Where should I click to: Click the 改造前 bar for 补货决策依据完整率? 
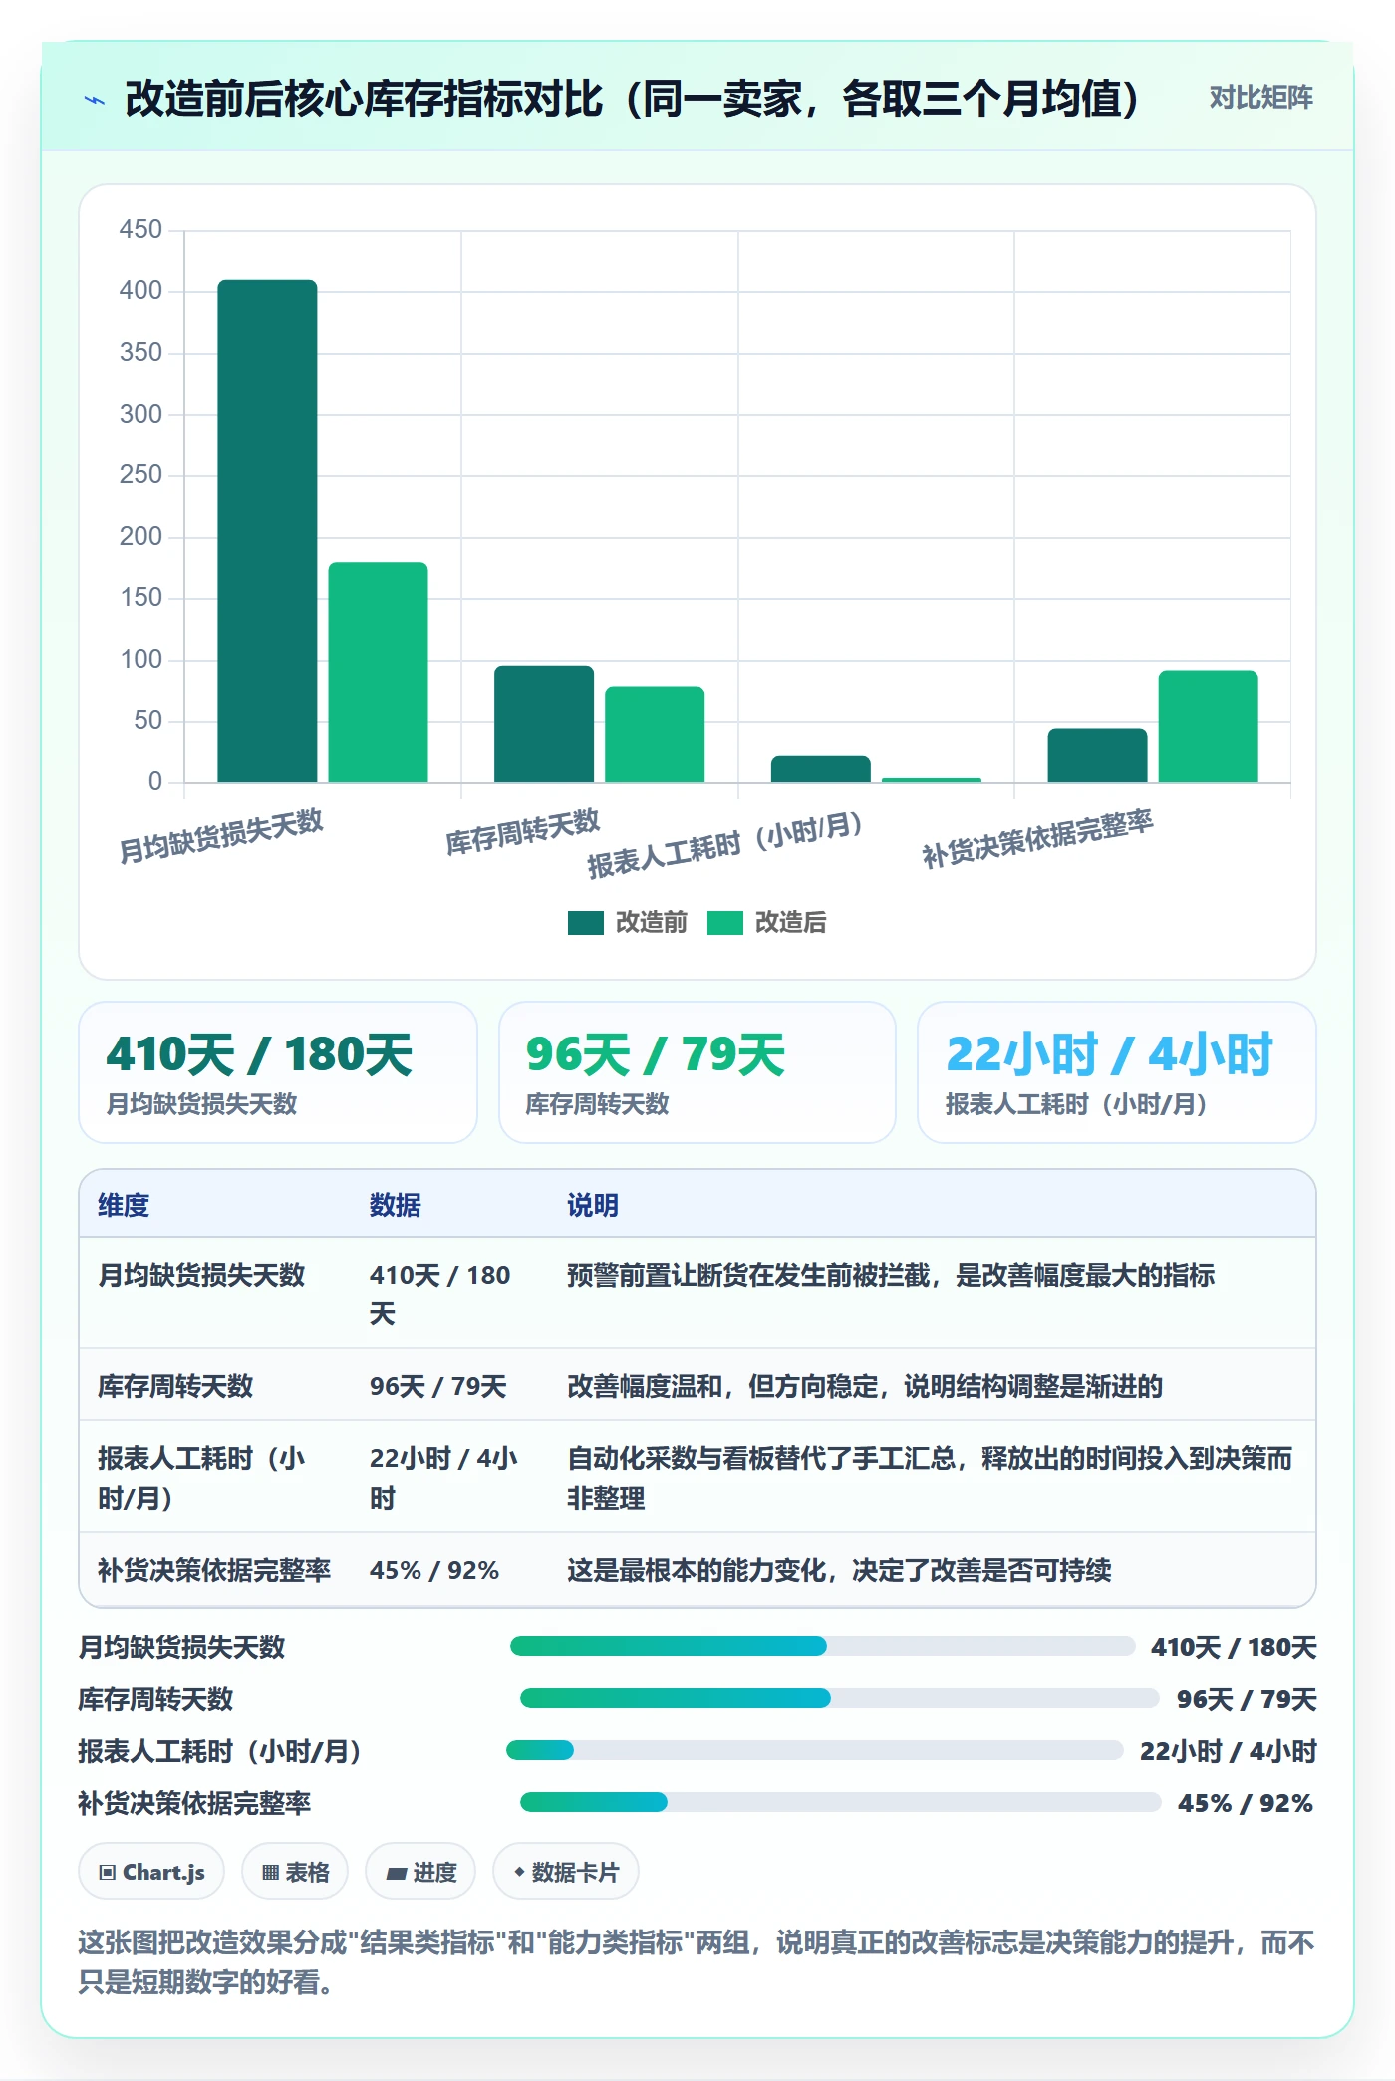click(1097, 755)
